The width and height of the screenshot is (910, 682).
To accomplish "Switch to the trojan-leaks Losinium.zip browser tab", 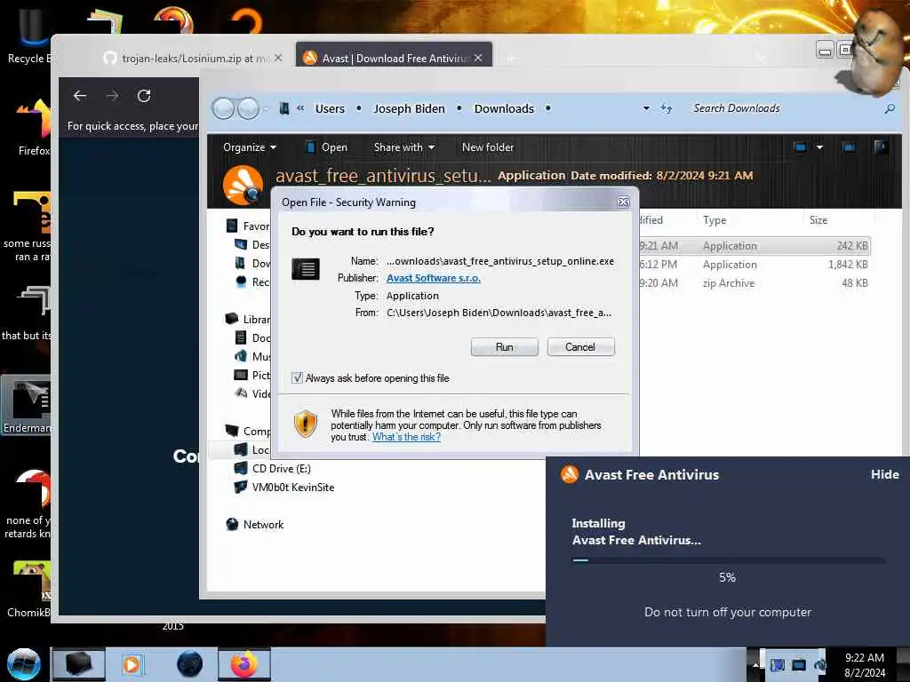I will tap(187, 58).
